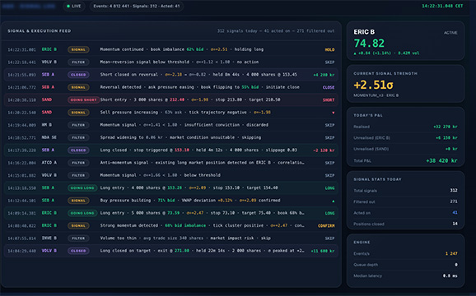
Task: Click CLOSED badge in the 14:21:55 SEB A row
Action: pos(78,75)
